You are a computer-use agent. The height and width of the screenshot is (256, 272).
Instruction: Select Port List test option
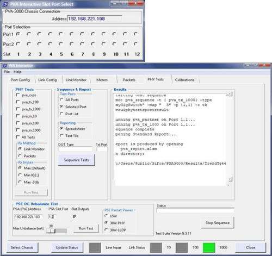click(x=61, y=114)
